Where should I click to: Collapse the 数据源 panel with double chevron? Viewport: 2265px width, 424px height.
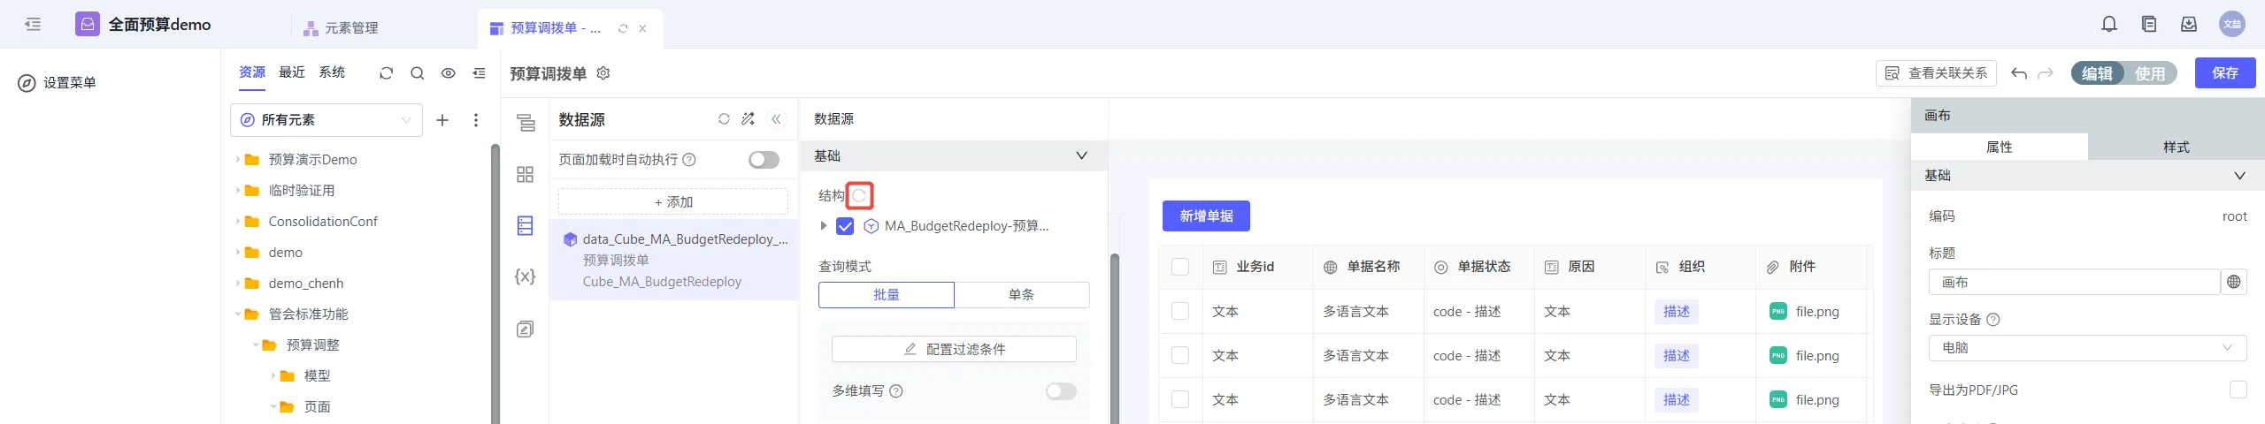[776, 119]
